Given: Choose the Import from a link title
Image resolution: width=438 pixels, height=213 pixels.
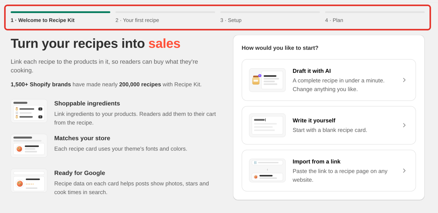Looking at the screenshot, I should pyautogui.click(x=316, y=162).
